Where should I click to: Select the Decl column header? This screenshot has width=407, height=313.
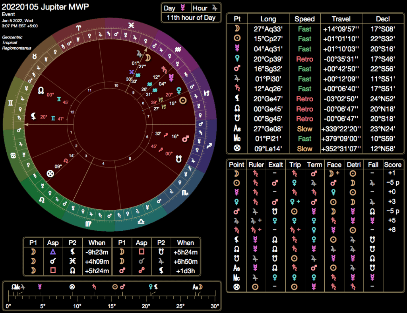[382, 19]
